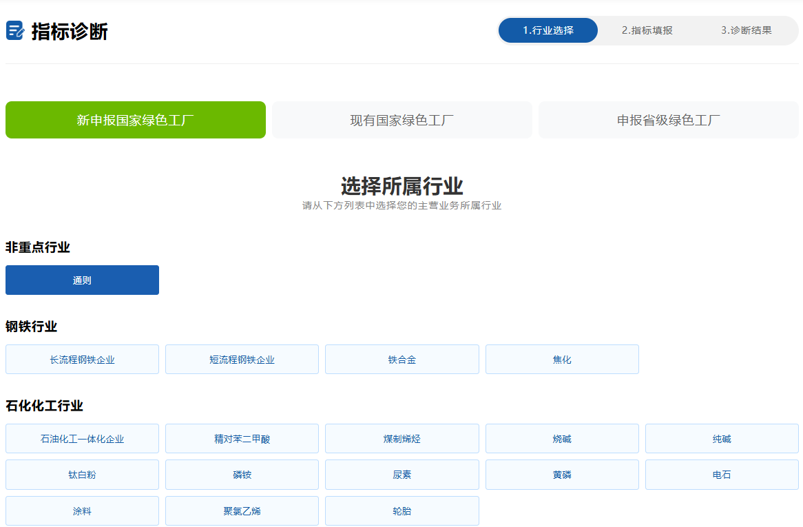
Task: Choose the 通则 industry button
Action: [82, 280]
